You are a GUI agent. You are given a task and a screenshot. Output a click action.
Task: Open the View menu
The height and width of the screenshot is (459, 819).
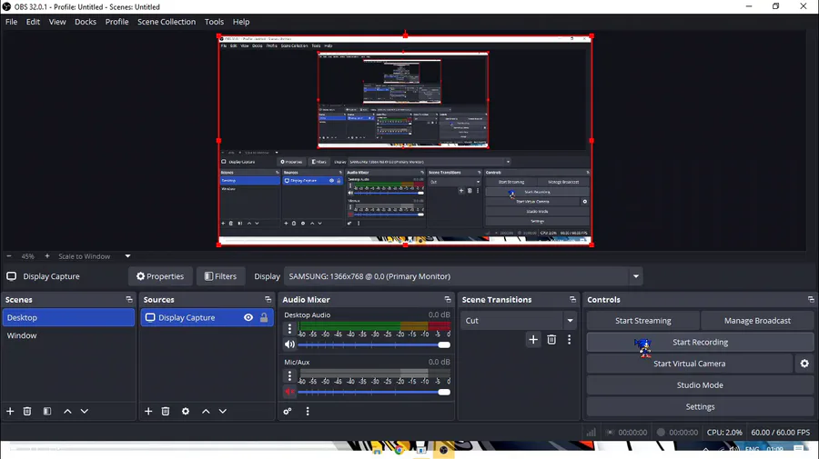(x=57, y=22)
